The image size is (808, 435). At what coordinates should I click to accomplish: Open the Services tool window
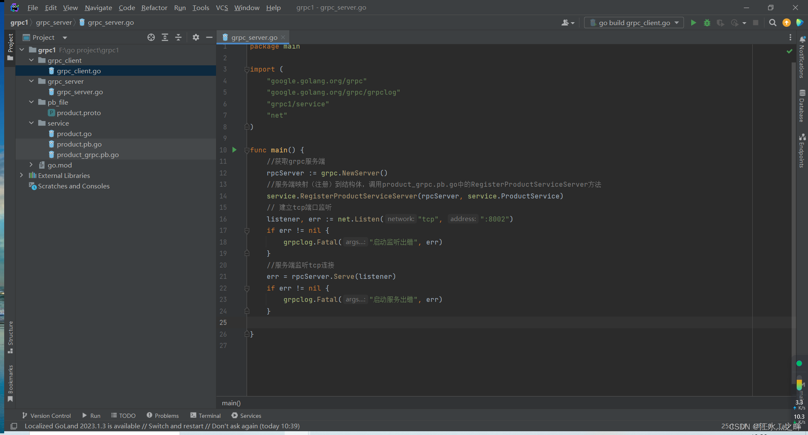coord(247,415)
